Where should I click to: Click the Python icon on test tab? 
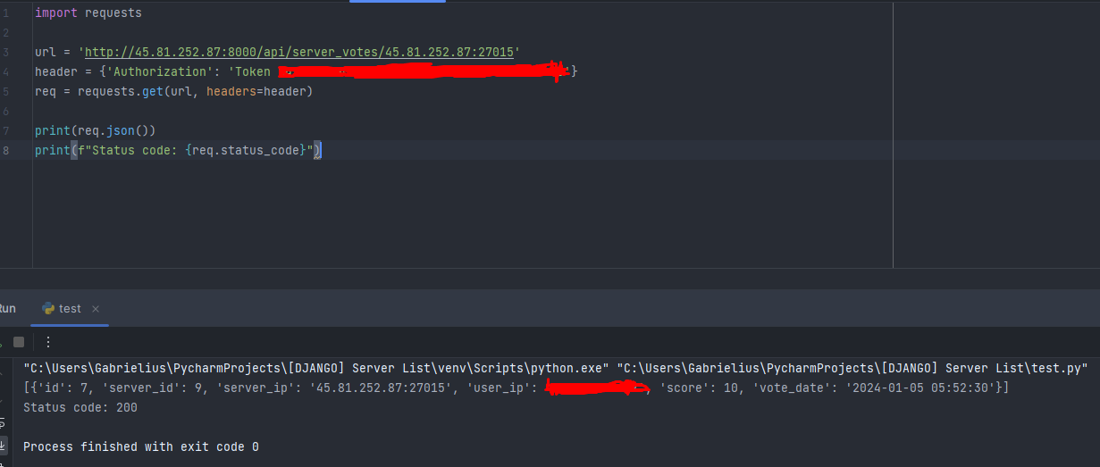pyautogui.click(x=48, y=309)
